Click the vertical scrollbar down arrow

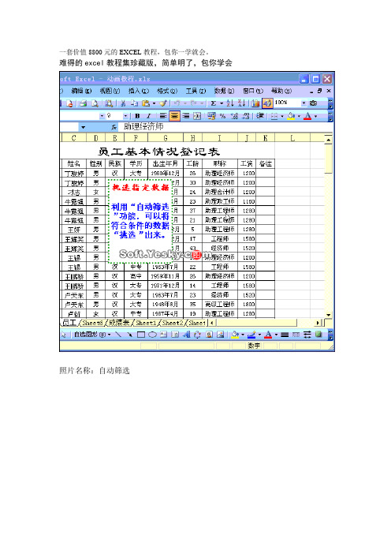[x=328, y=314]
